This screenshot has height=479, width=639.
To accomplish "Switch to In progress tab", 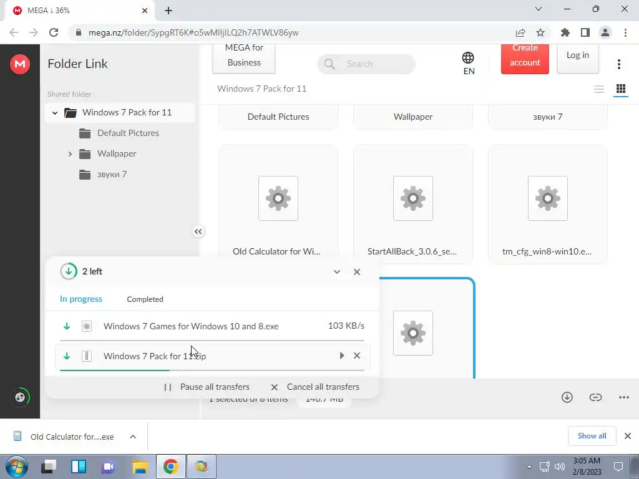I will pos(81,299).
